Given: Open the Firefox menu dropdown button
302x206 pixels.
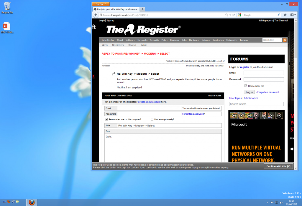Looking at the screenshot, I should click(x=101, y=4).
